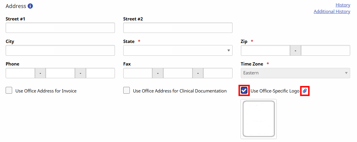
Task: Check Use Office Address for Invoice
Action: pyautogui.click(x=9, y=91)
